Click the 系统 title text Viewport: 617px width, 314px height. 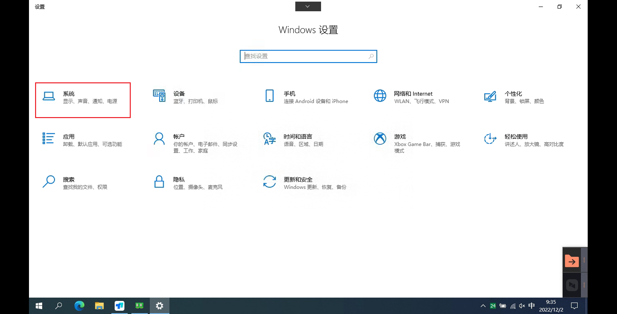[69, 94]
